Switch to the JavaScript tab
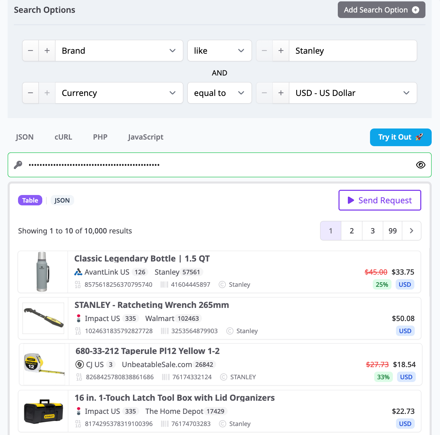Screen dimensions: 440x435 pyautogui.click(x=146, y=137)
